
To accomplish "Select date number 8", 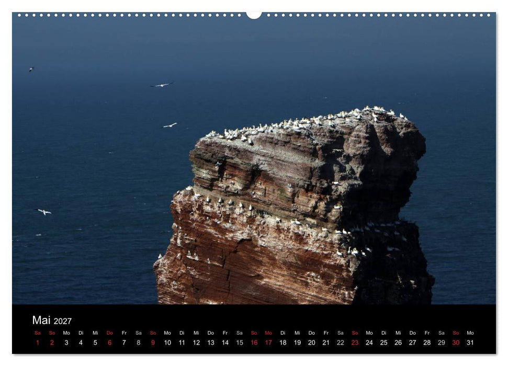I will point(138,342).
